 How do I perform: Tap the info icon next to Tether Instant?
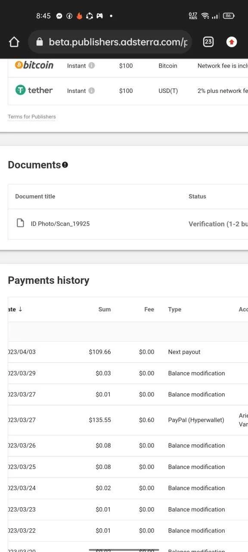coord(91,91)
